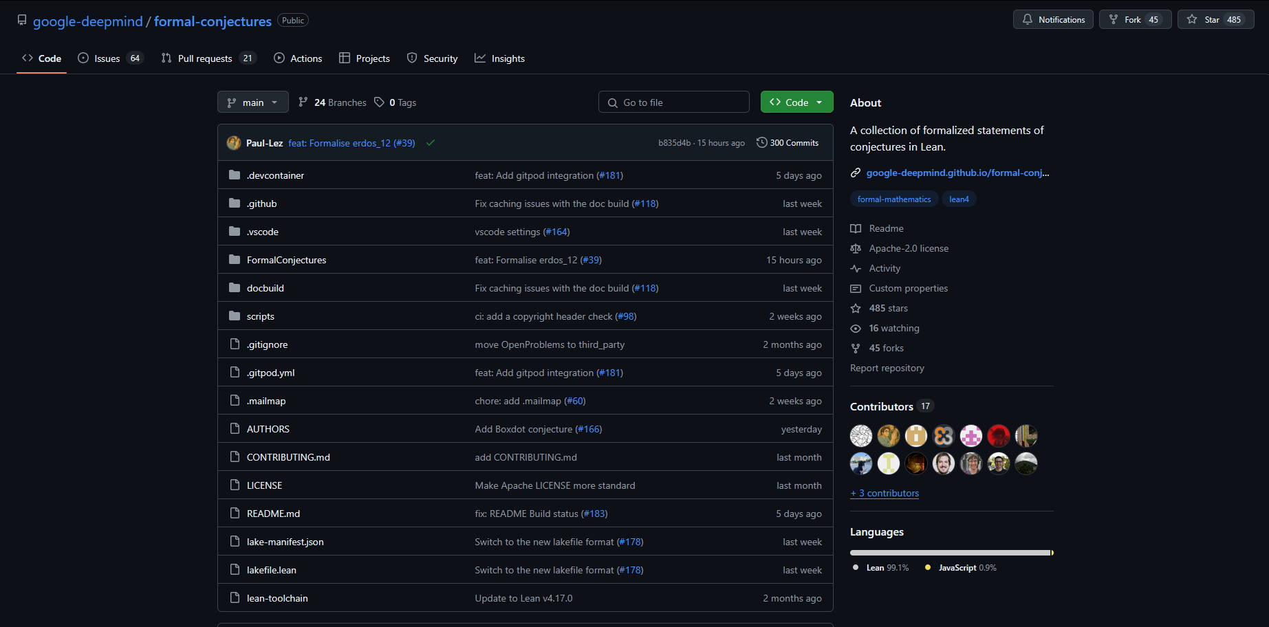Screen dimensions: 1269x627
Task: View the Insights tab
Action: click(x=499, y=58)
